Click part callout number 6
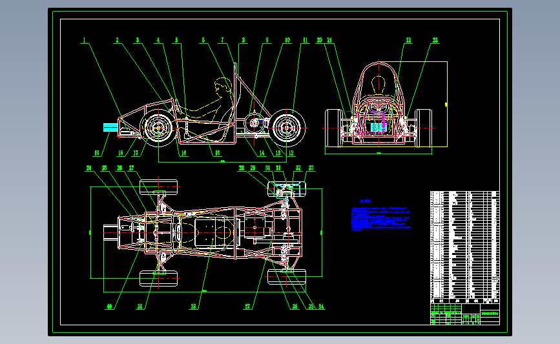Image resolution: width=560 pixels, height=344 pixels. pos(203,40)
